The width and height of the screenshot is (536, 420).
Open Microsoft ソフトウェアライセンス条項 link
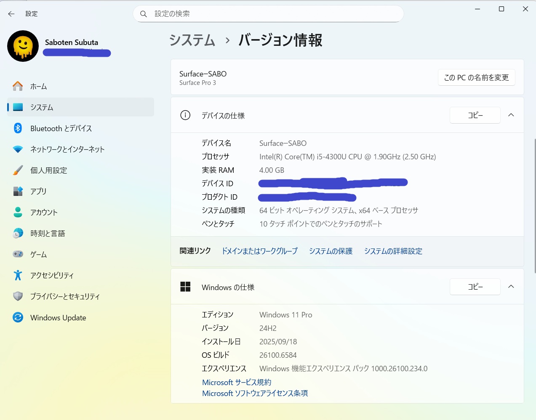tap(255, 393)
